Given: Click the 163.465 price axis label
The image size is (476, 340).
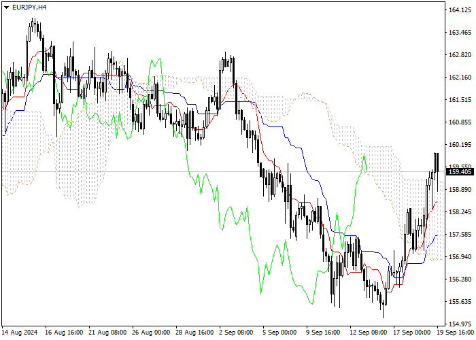Looking at the screenshot, I should pyautogui.click(x=460, y=33).
